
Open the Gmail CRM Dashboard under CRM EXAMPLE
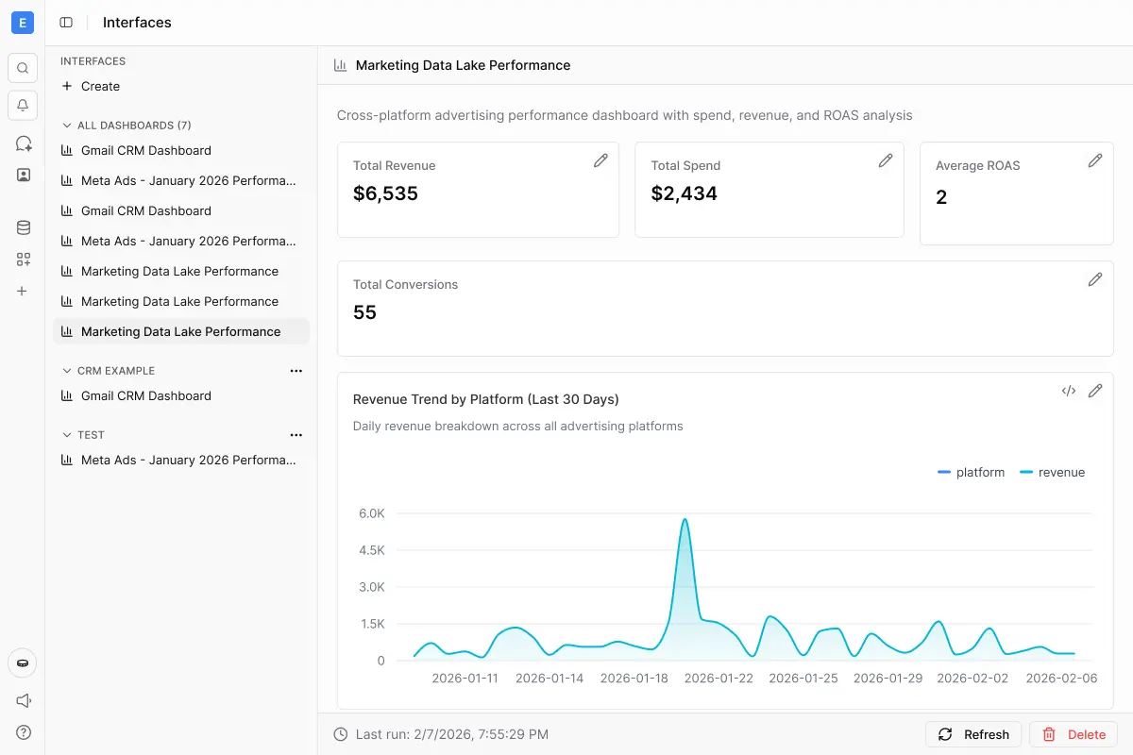(146, 395)
